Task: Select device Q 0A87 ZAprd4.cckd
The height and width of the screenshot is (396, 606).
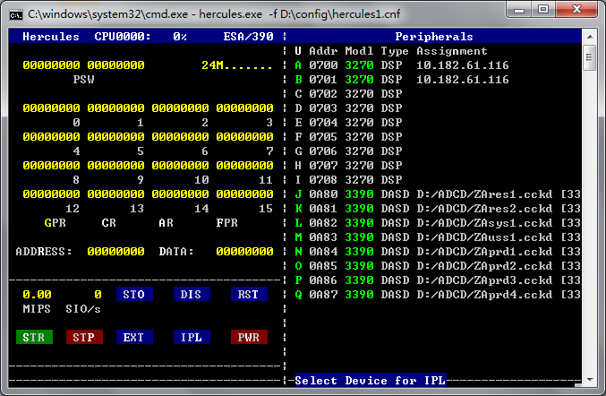Action: point(438,294)
